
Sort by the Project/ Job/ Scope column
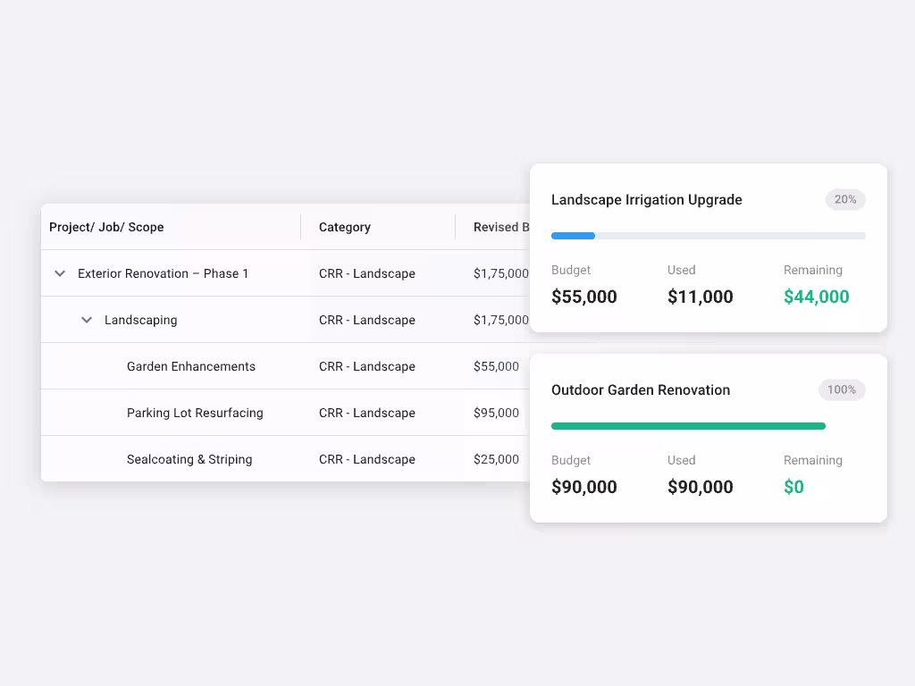point(106,227)
